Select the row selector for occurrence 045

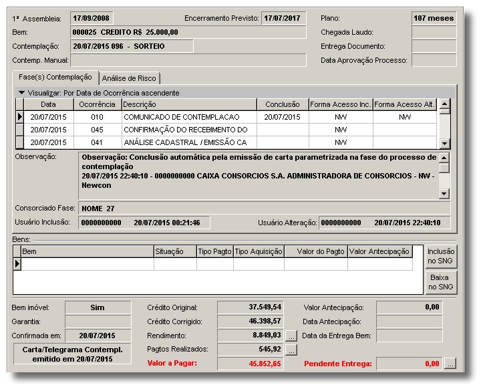pos(20,130)
